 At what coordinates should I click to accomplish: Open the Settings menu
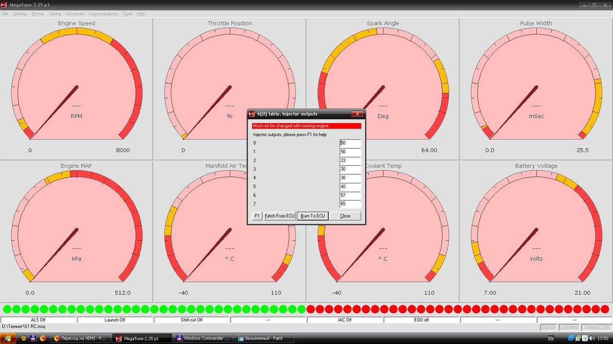point(20,14)
